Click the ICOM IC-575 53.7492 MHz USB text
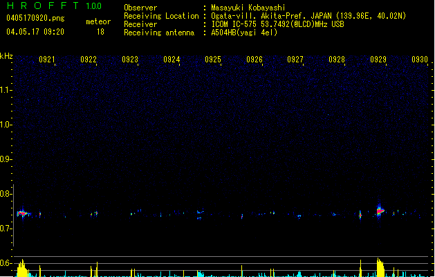This screenshot has height=277, width=435. 277,24
